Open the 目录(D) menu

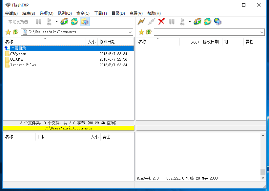pos(118,13)
